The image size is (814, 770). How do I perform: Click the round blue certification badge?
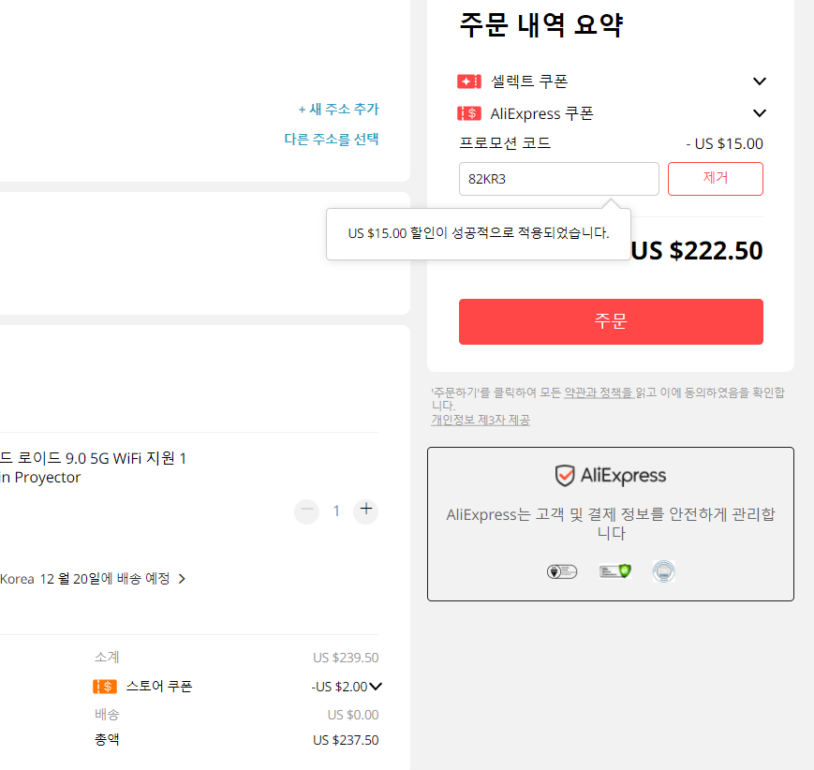click(663, 571)
